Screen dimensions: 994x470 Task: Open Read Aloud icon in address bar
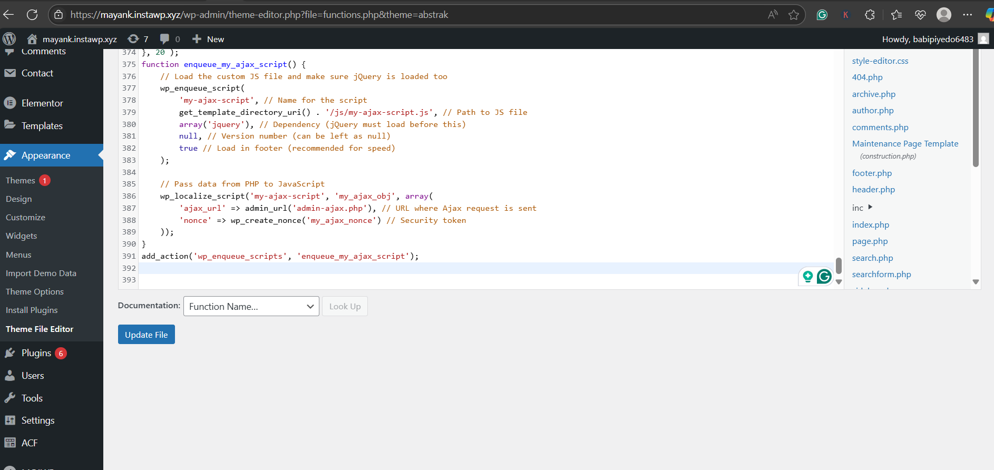coord(773,15)
